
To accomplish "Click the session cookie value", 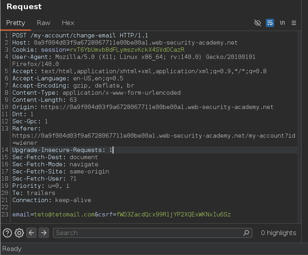I will pos(127,50).
